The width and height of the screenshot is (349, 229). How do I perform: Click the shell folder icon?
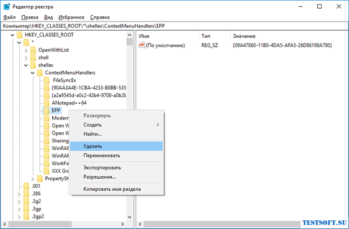point(33,57)
